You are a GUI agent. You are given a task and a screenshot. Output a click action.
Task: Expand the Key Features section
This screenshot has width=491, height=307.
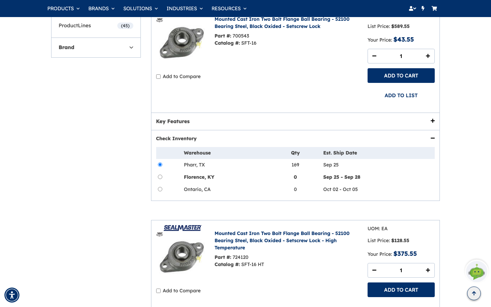tap(295, 121)
